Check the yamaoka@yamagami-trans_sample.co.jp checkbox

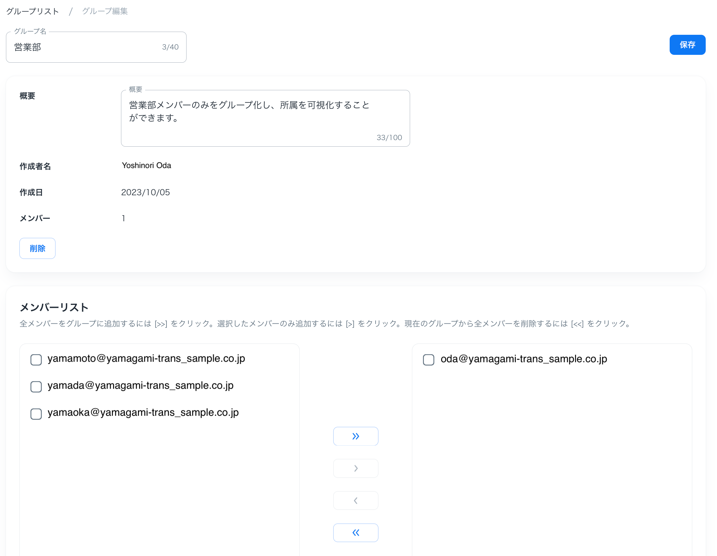[x=36, y=414]
